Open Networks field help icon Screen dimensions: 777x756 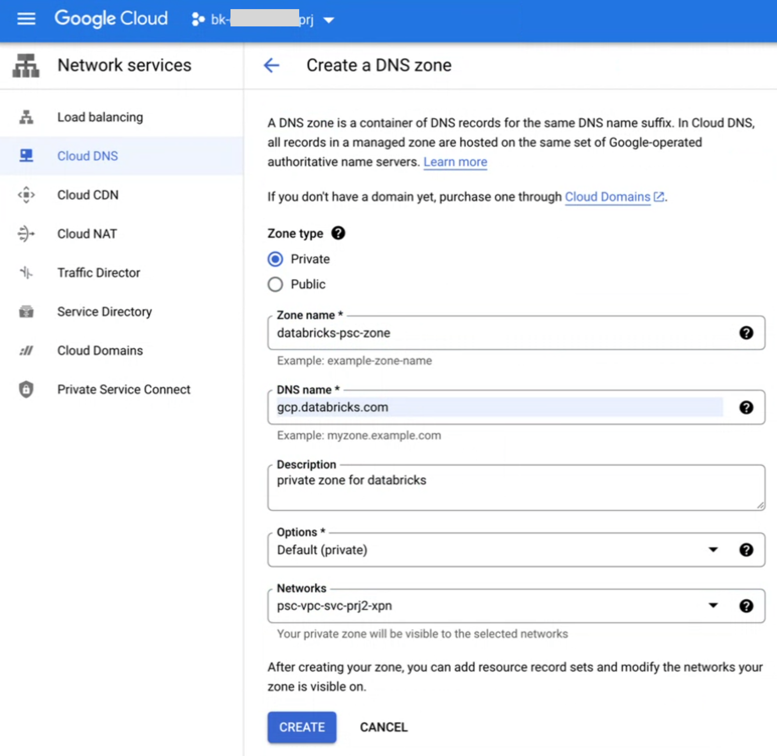click(x=746, y=606)
